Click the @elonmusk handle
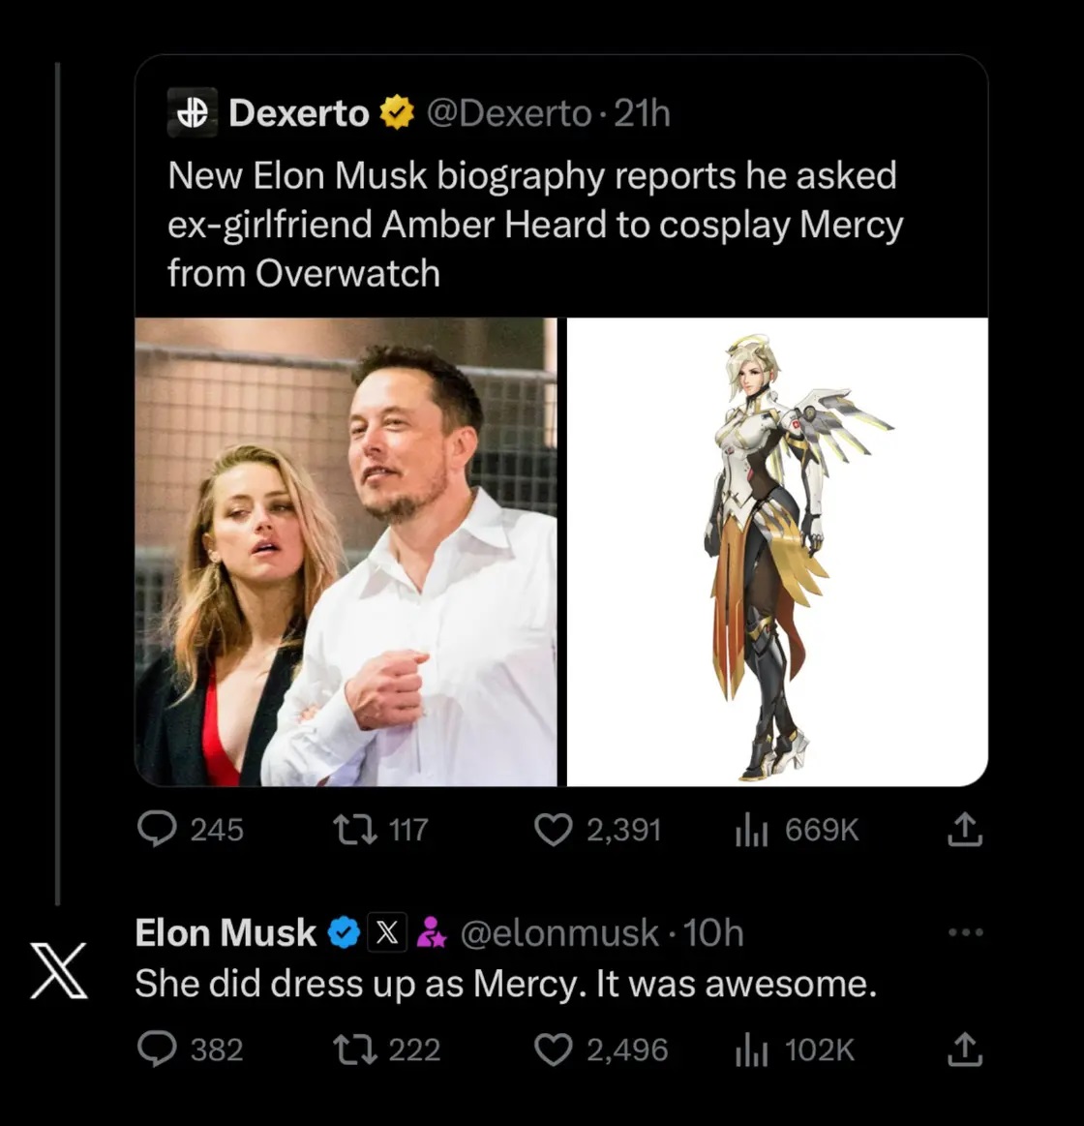The width and height of the screenshot is (1084, 1126). click(559, 932)
